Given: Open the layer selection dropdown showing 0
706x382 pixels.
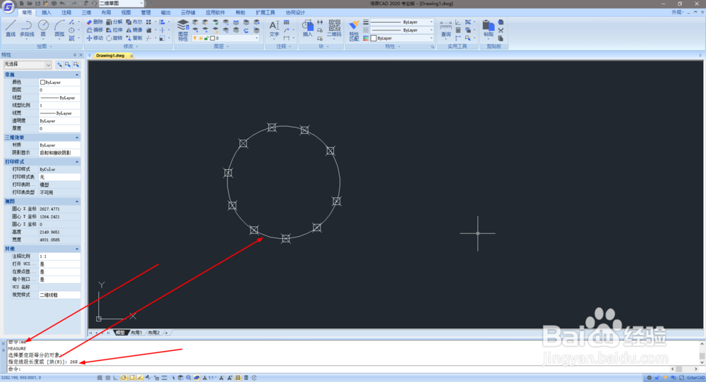Looking at the screenshot, I should coord(226,38).
